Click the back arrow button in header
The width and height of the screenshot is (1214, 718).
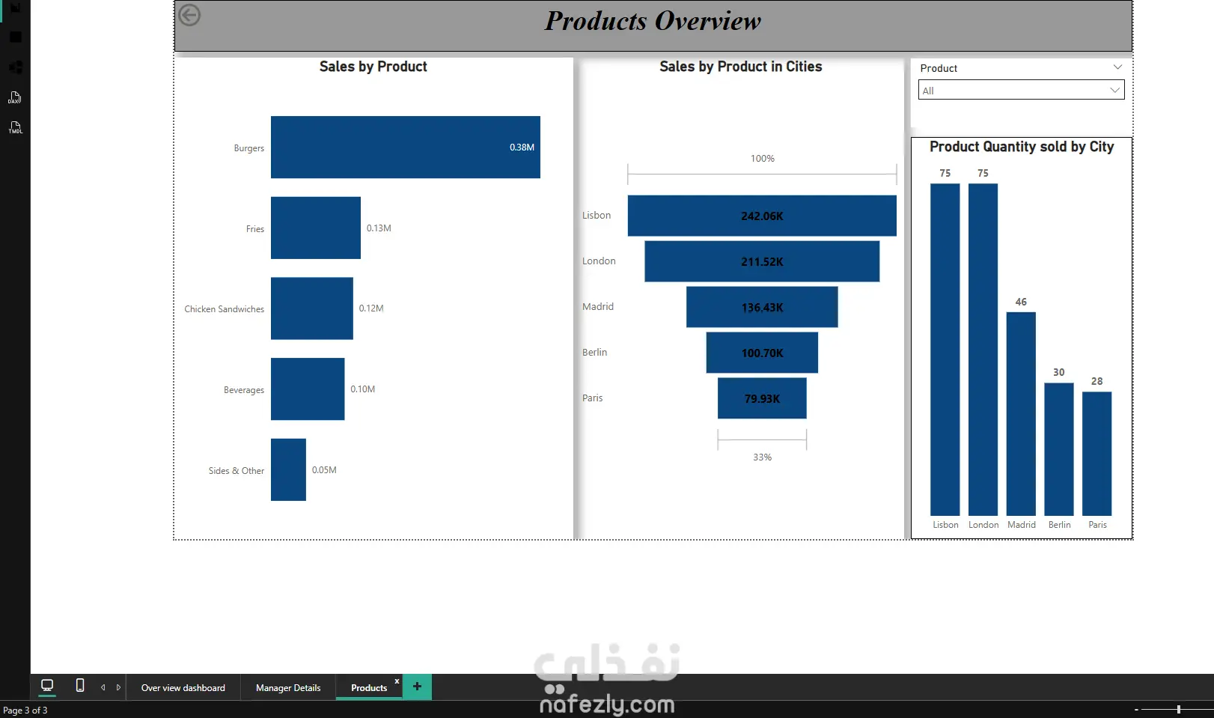[x=189, y=15]
